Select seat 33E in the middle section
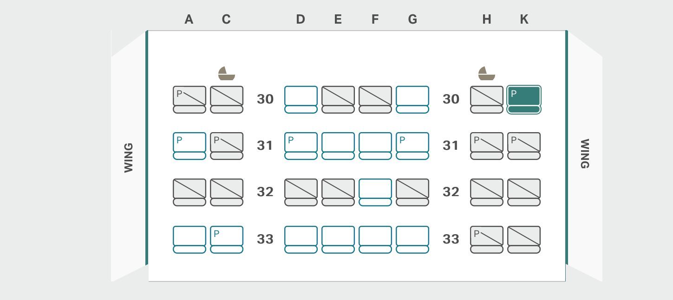Image resolution: width=673 pixels, height=300 pixels. (x=338, y=240)
